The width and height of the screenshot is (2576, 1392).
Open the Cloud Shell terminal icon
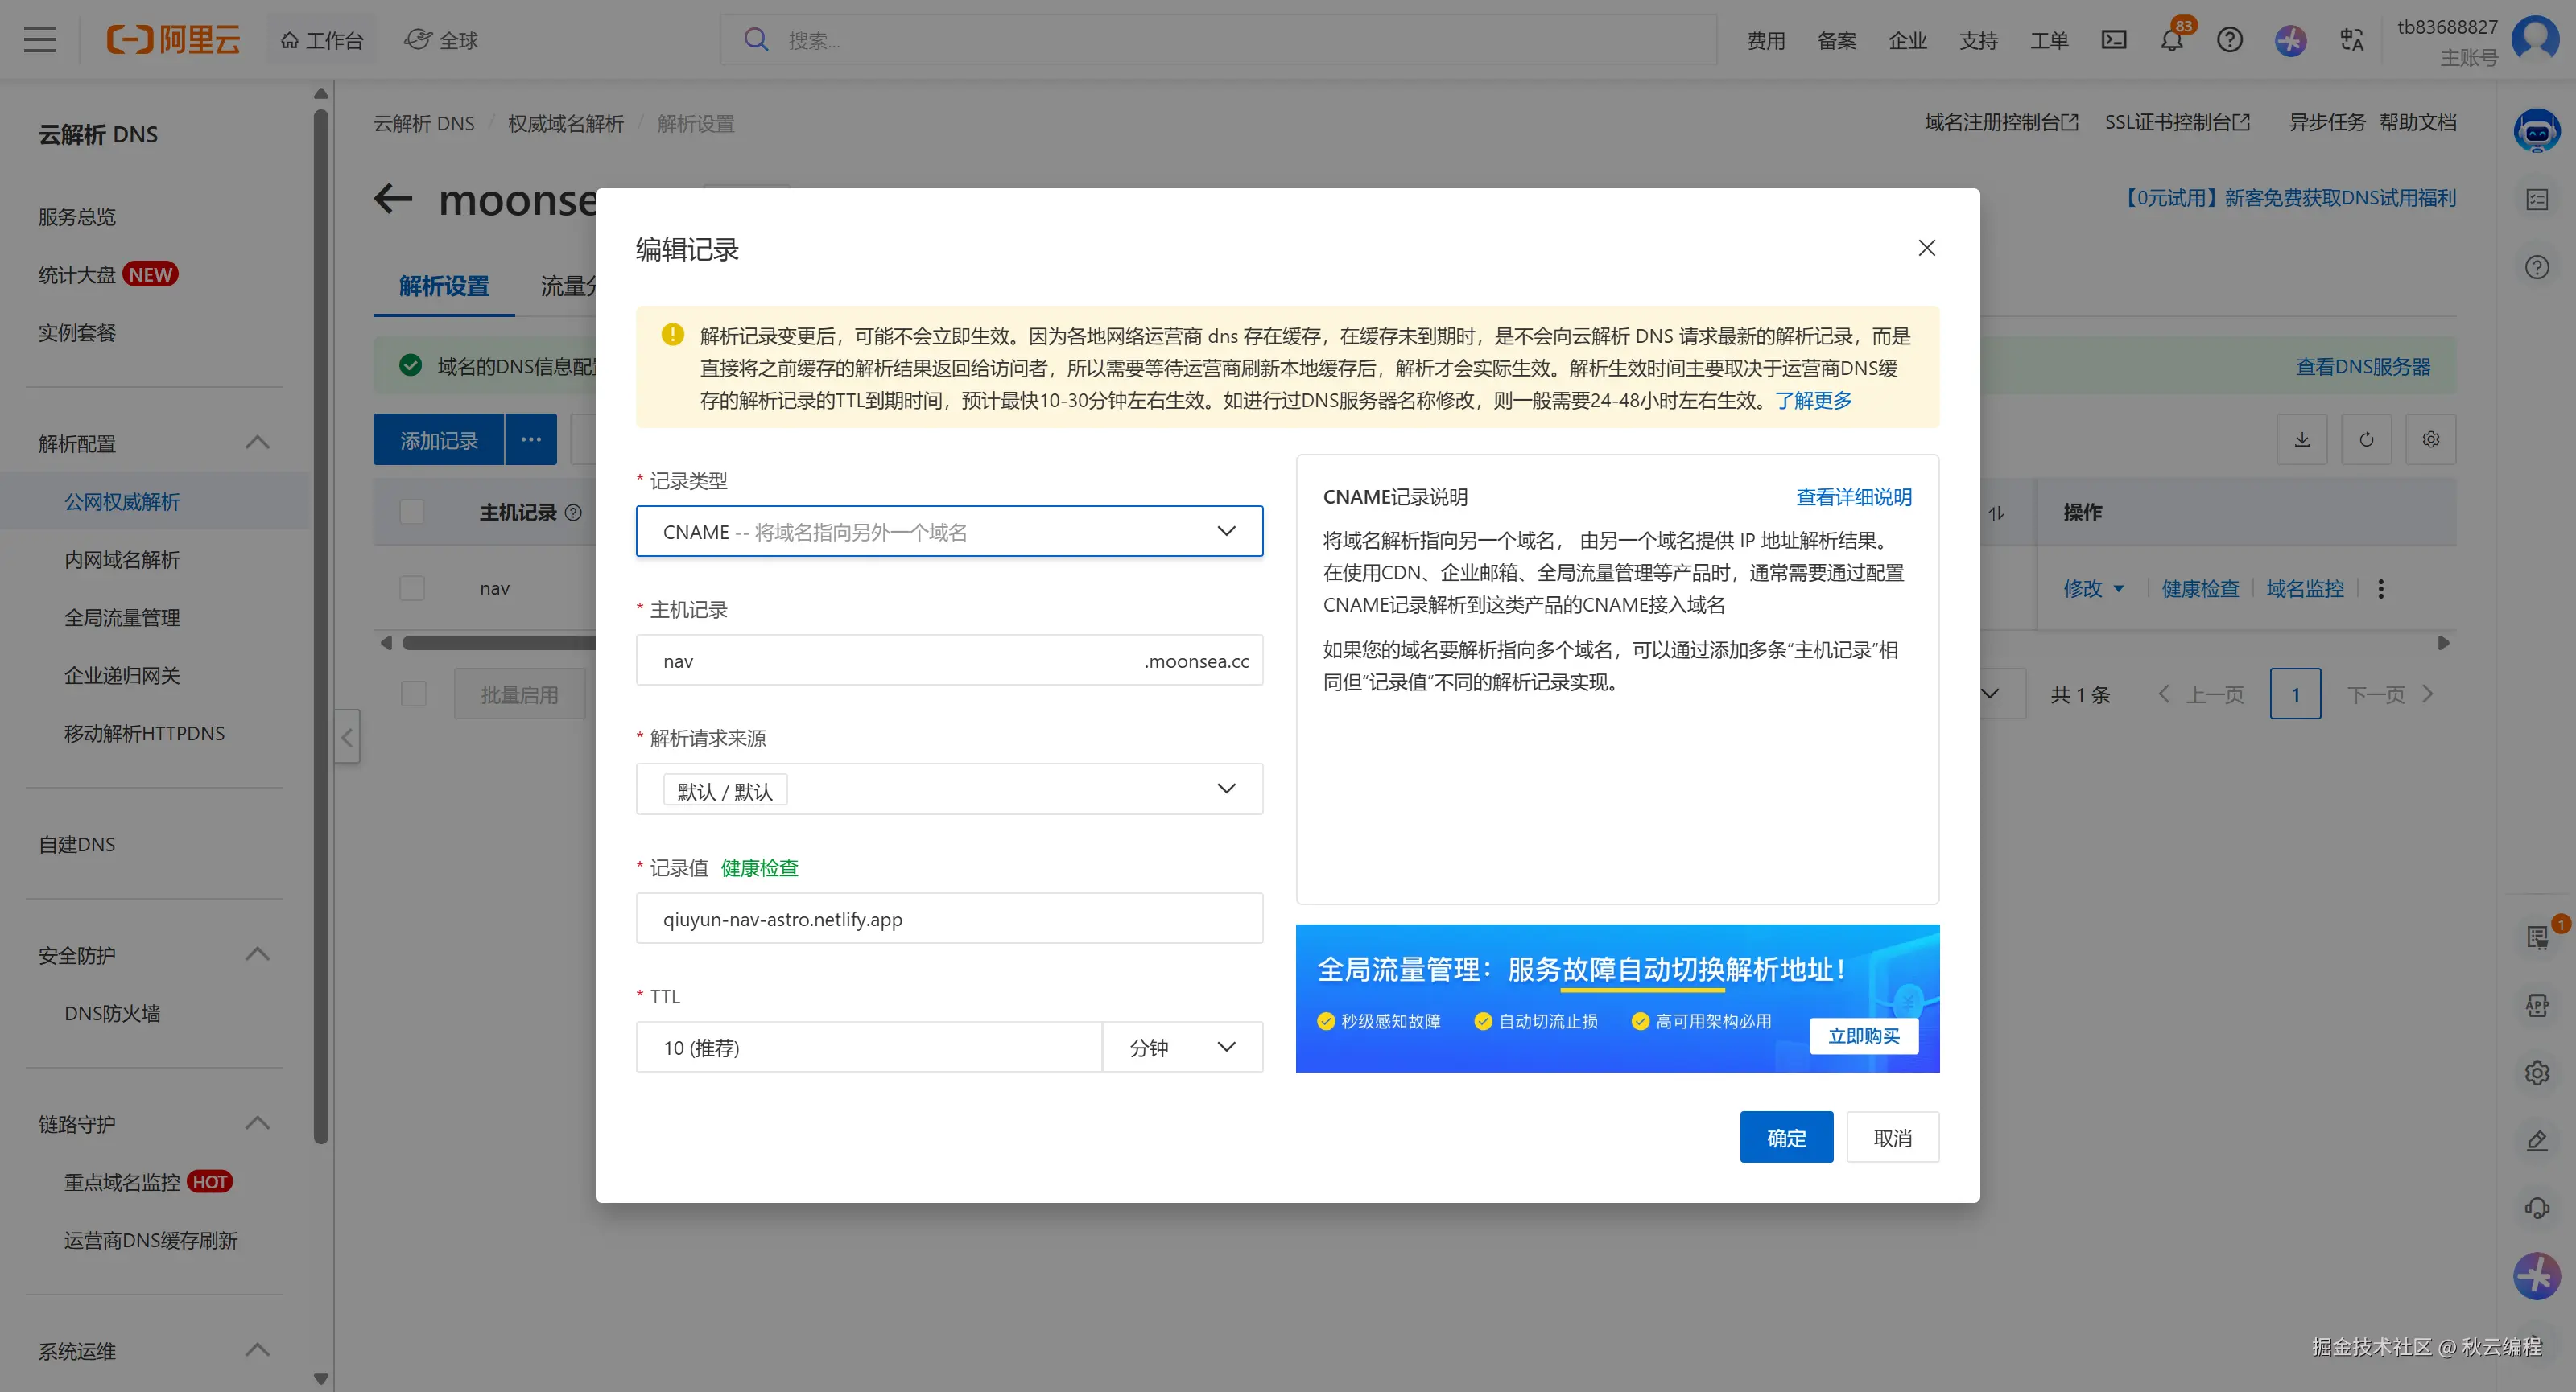(x=2113, y=40)
